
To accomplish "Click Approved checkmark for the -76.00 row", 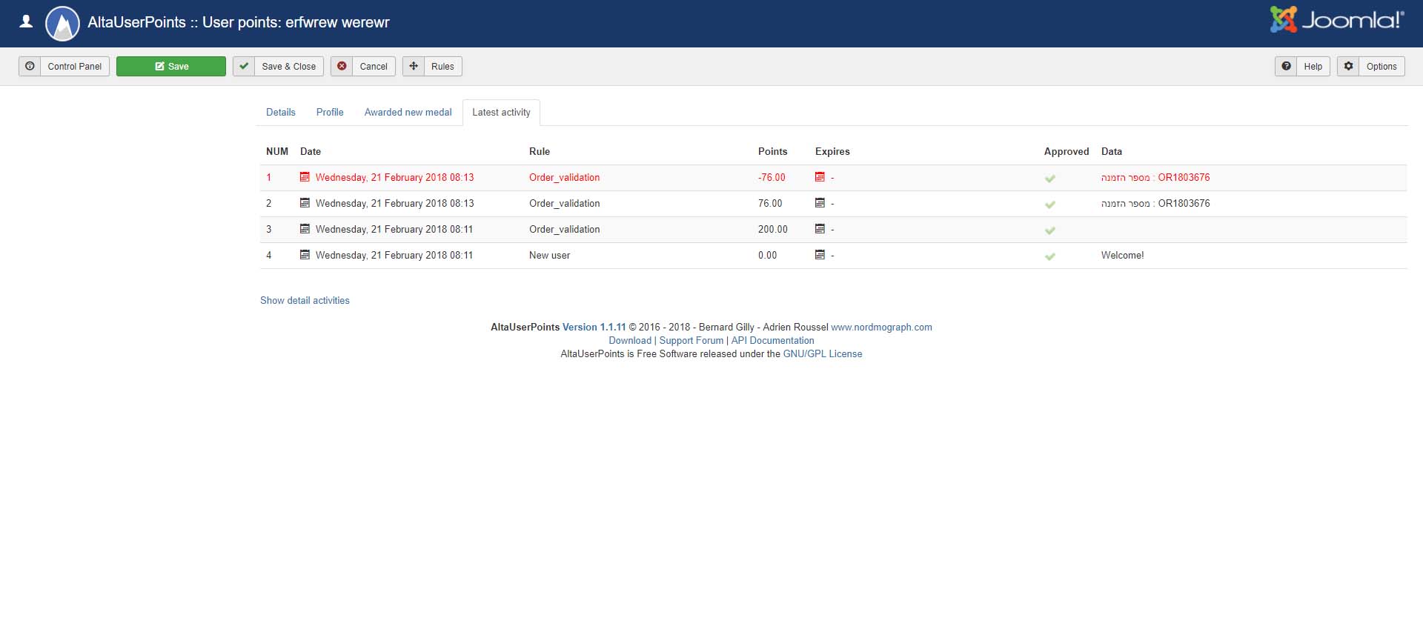I will (1050, 179).
